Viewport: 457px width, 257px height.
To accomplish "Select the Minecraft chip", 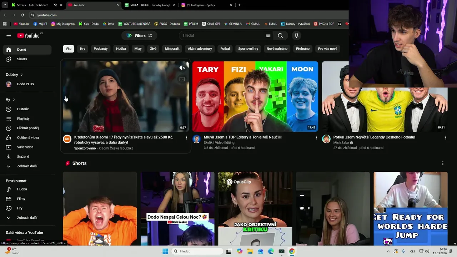I will pos(172,49).
